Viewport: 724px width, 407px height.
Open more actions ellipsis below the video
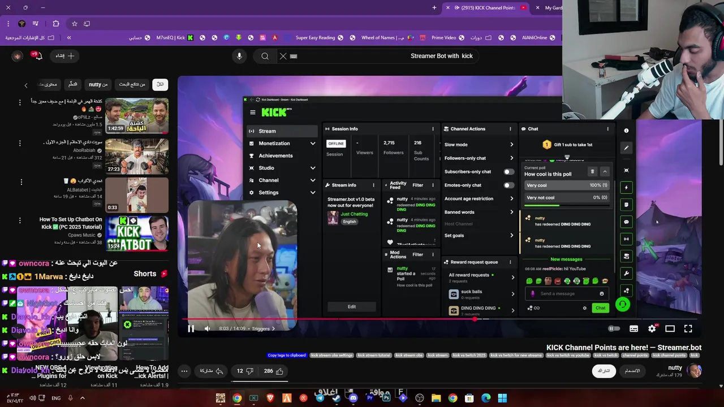pyautogui.click(x=184, y=371)
